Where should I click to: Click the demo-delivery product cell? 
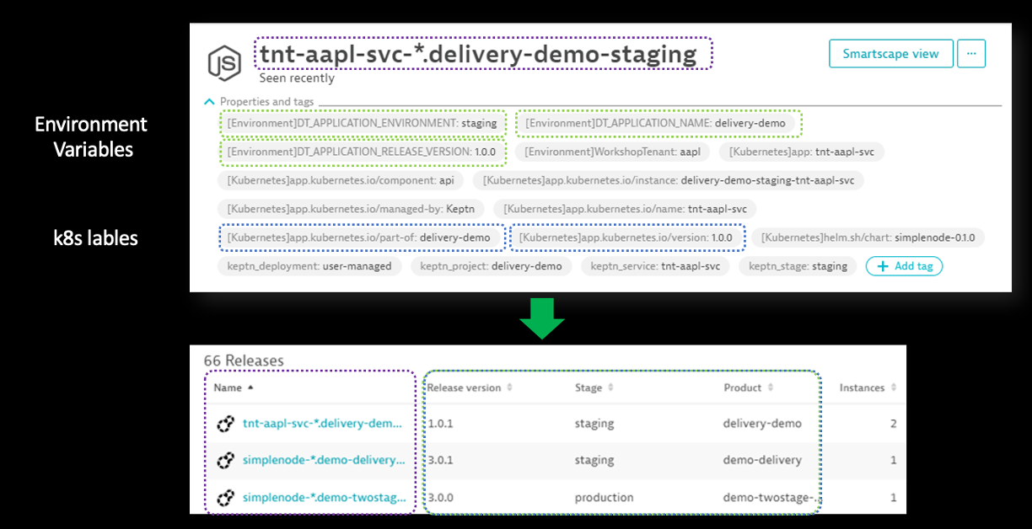point(762,461)
